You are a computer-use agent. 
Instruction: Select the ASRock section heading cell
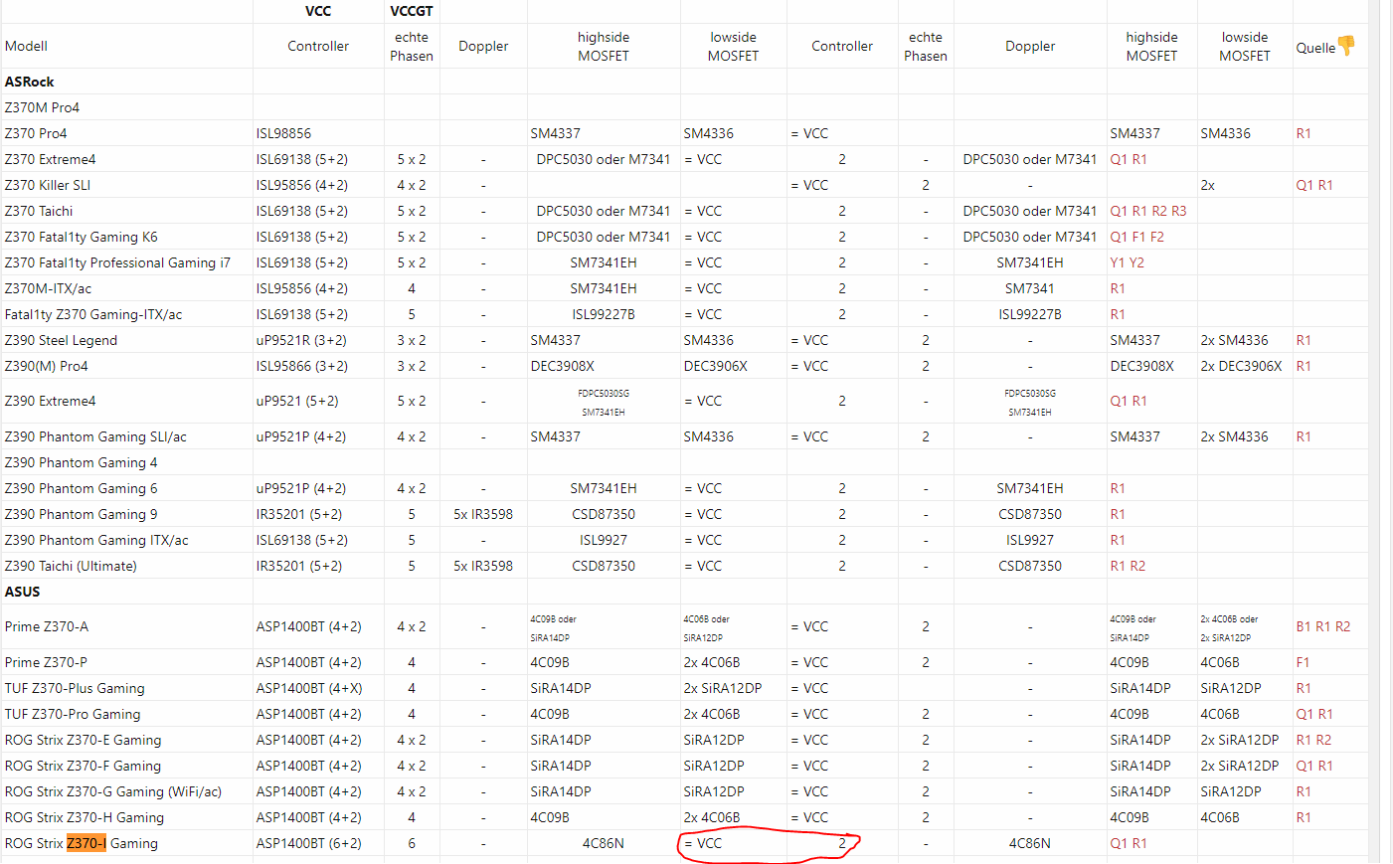[x=126, y=82]
